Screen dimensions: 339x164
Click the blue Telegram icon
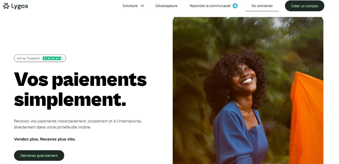(x=235, y=6)
